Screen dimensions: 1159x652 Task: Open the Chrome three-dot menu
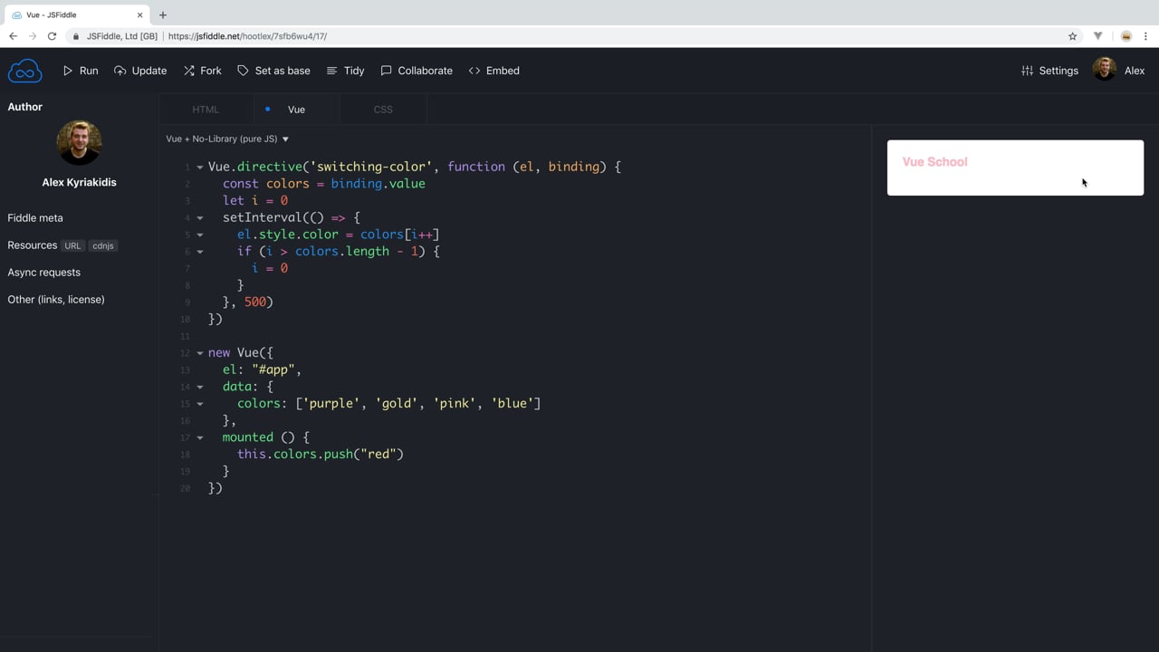(x=1145, y=36)
